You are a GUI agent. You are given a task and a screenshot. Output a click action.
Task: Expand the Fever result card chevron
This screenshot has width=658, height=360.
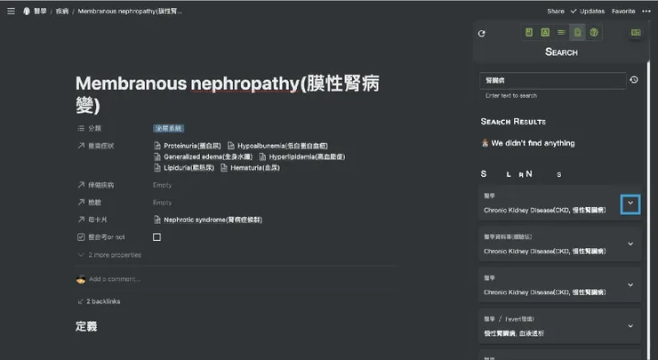630,326
